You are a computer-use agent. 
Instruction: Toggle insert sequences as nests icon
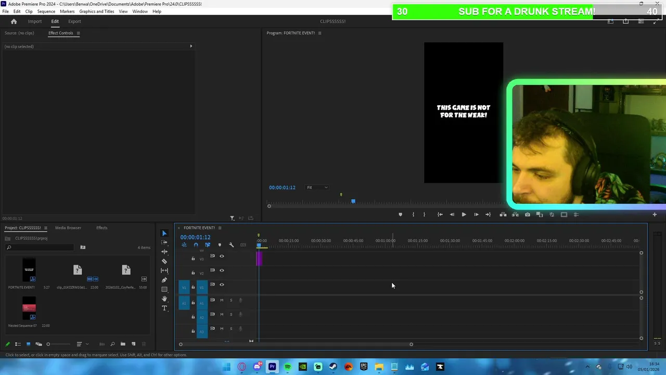[184, 245]
